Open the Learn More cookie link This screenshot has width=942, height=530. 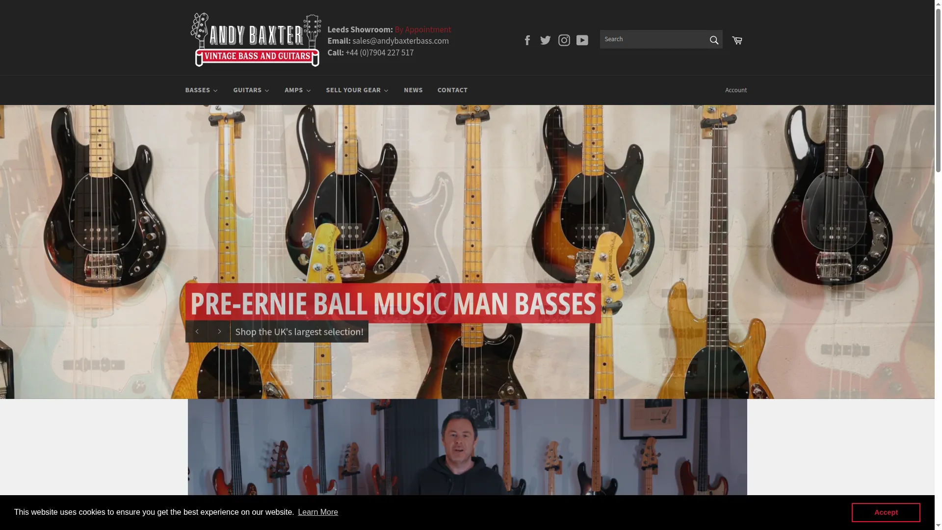tap(318, 512)
